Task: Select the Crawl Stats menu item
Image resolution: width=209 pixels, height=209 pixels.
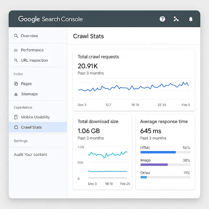Action: click(31, 127)
